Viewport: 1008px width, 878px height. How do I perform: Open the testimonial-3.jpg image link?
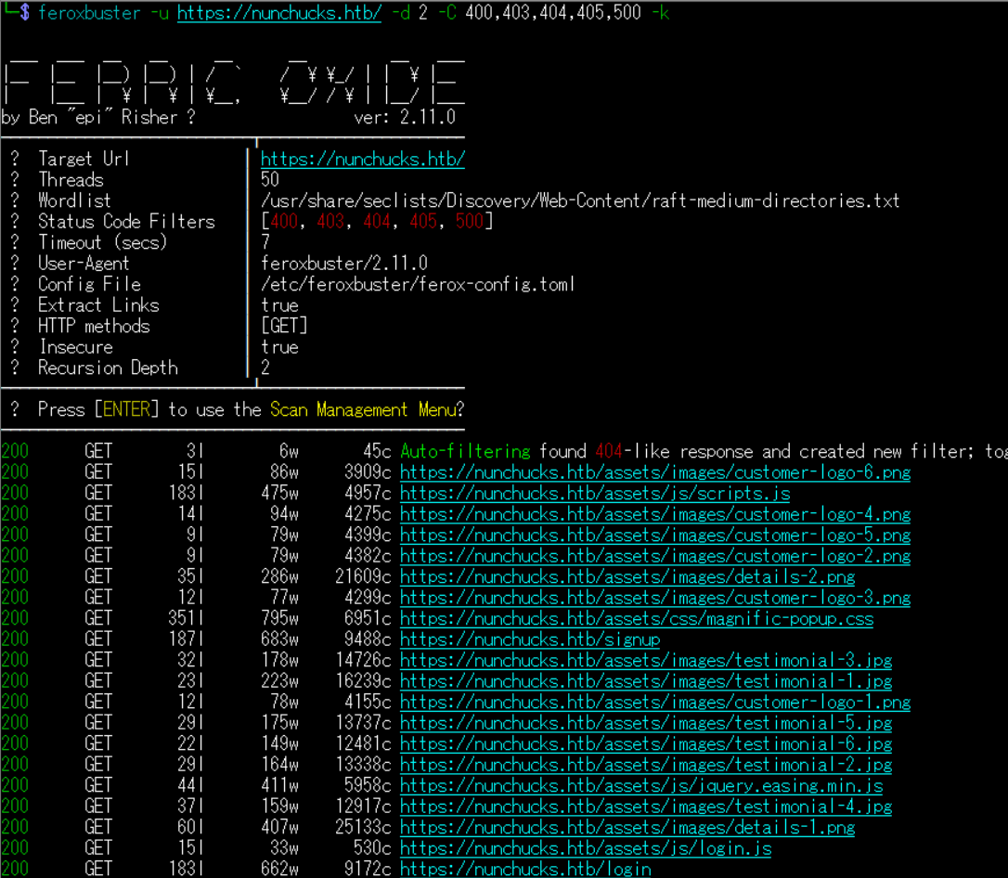pos(645,661)
